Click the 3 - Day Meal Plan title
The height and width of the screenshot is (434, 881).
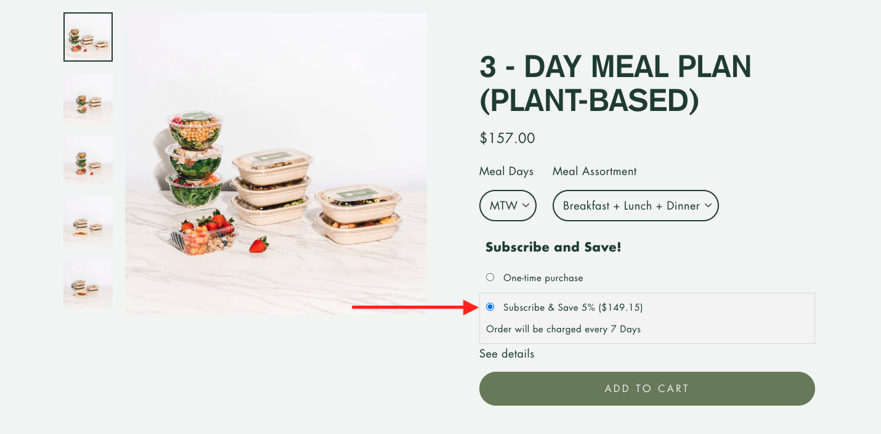(x=615, y=84)
